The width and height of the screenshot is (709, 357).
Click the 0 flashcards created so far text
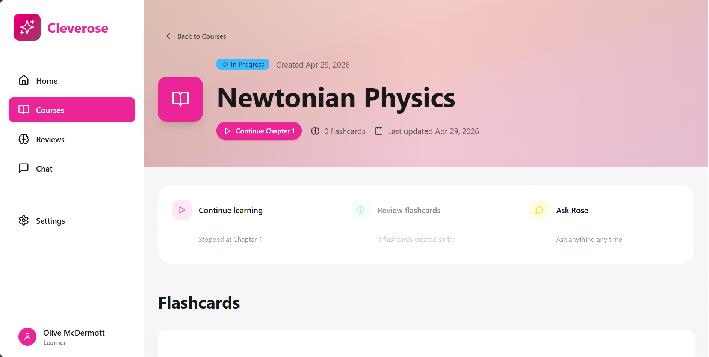pos(416,240)
